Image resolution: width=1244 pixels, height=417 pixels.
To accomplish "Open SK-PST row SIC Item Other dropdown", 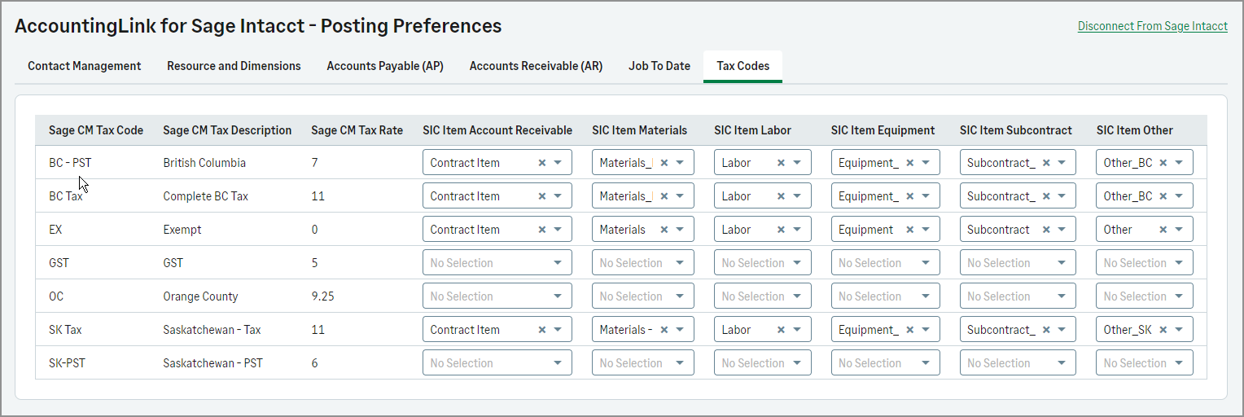I will (1145, 363).
